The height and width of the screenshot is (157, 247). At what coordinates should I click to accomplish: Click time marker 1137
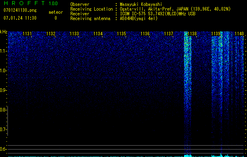point(169,33)
